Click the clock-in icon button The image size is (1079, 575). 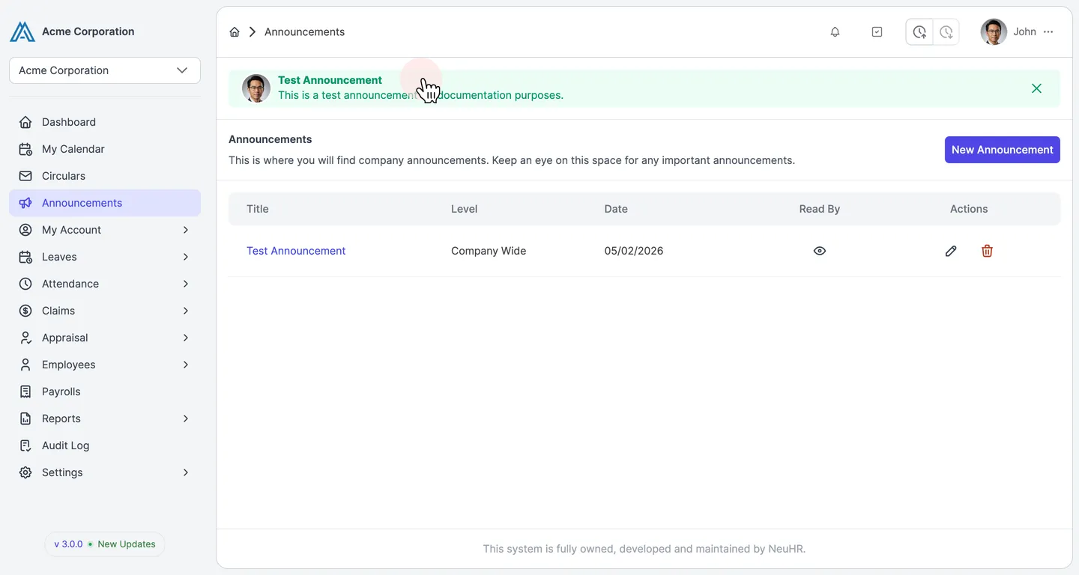click(x=919, y=31)
